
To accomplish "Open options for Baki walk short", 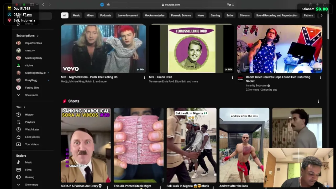I will 213,187.
